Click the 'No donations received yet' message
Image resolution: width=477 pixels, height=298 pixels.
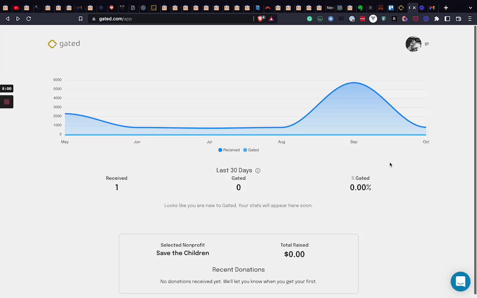point(238,281)
